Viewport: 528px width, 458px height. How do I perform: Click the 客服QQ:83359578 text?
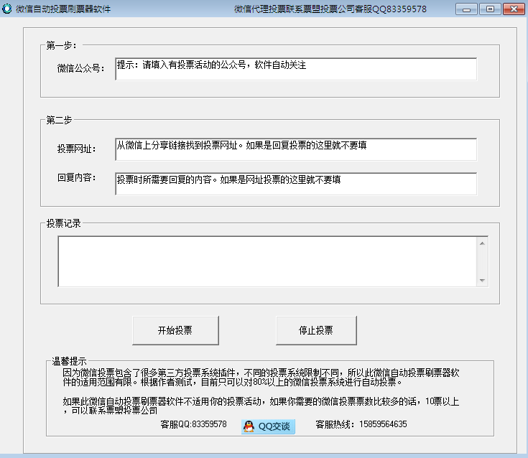click(194, 424)
